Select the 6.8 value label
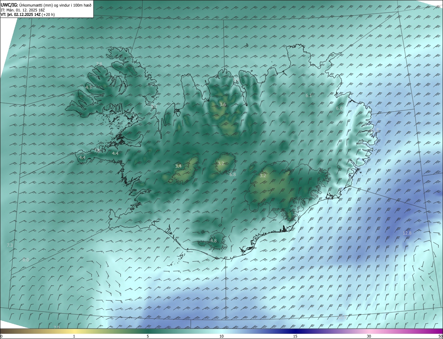 click(x=233, y=175)
